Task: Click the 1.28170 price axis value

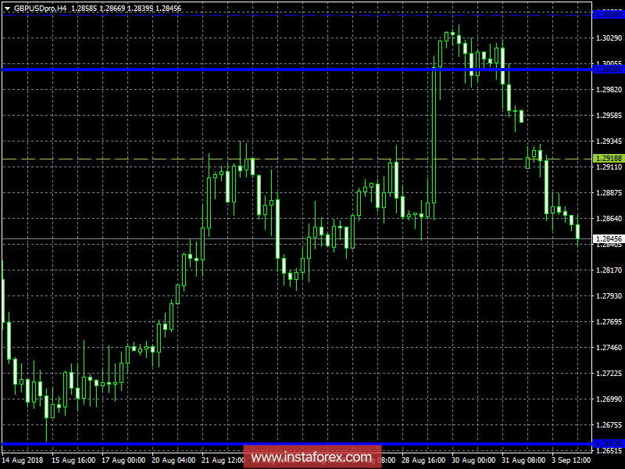Action: 609,270
